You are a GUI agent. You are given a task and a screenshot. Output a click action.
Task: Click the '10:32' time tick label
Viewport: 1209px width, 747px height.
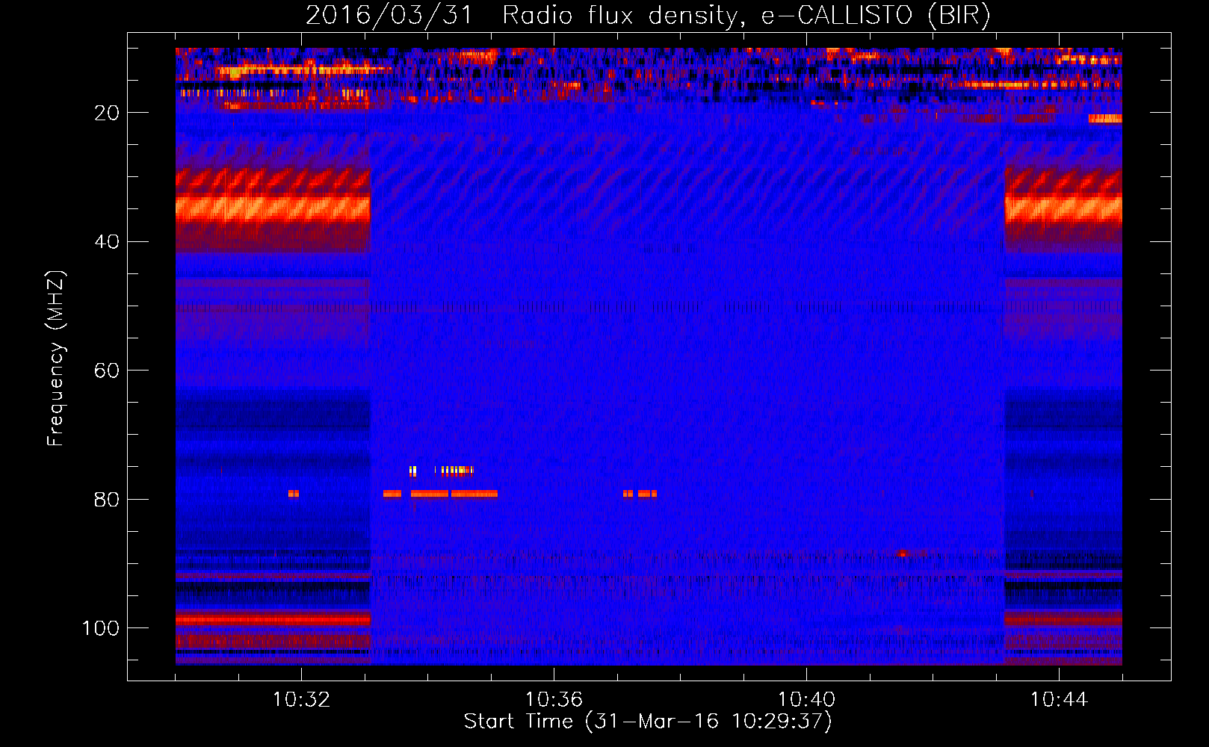(x=301, y=700)
